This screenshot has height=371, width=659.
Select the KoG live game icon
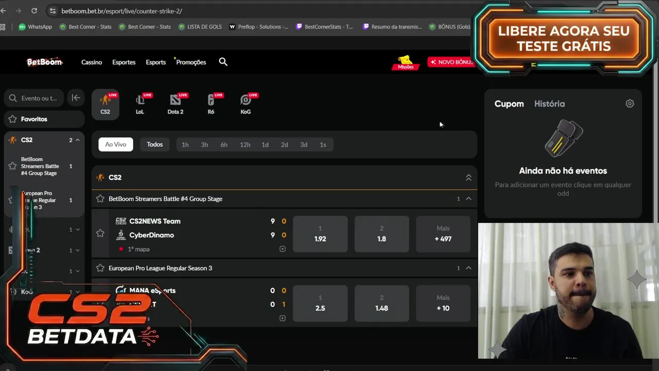pos(246,104)
